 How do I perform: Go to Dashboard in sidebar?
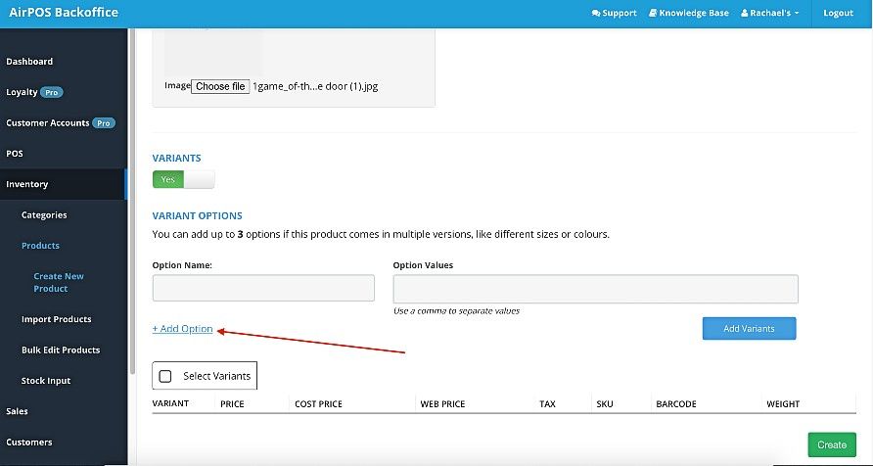29,62
